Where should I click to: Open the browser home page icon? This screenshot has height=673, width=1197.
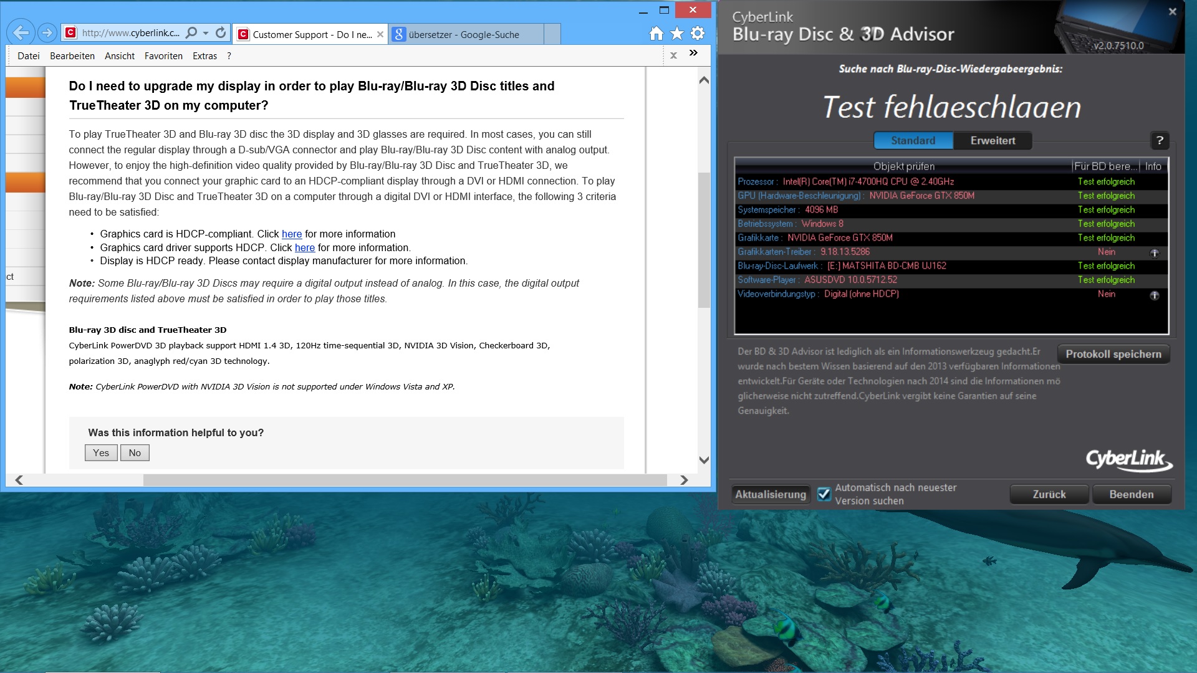[x=656, y=34]
